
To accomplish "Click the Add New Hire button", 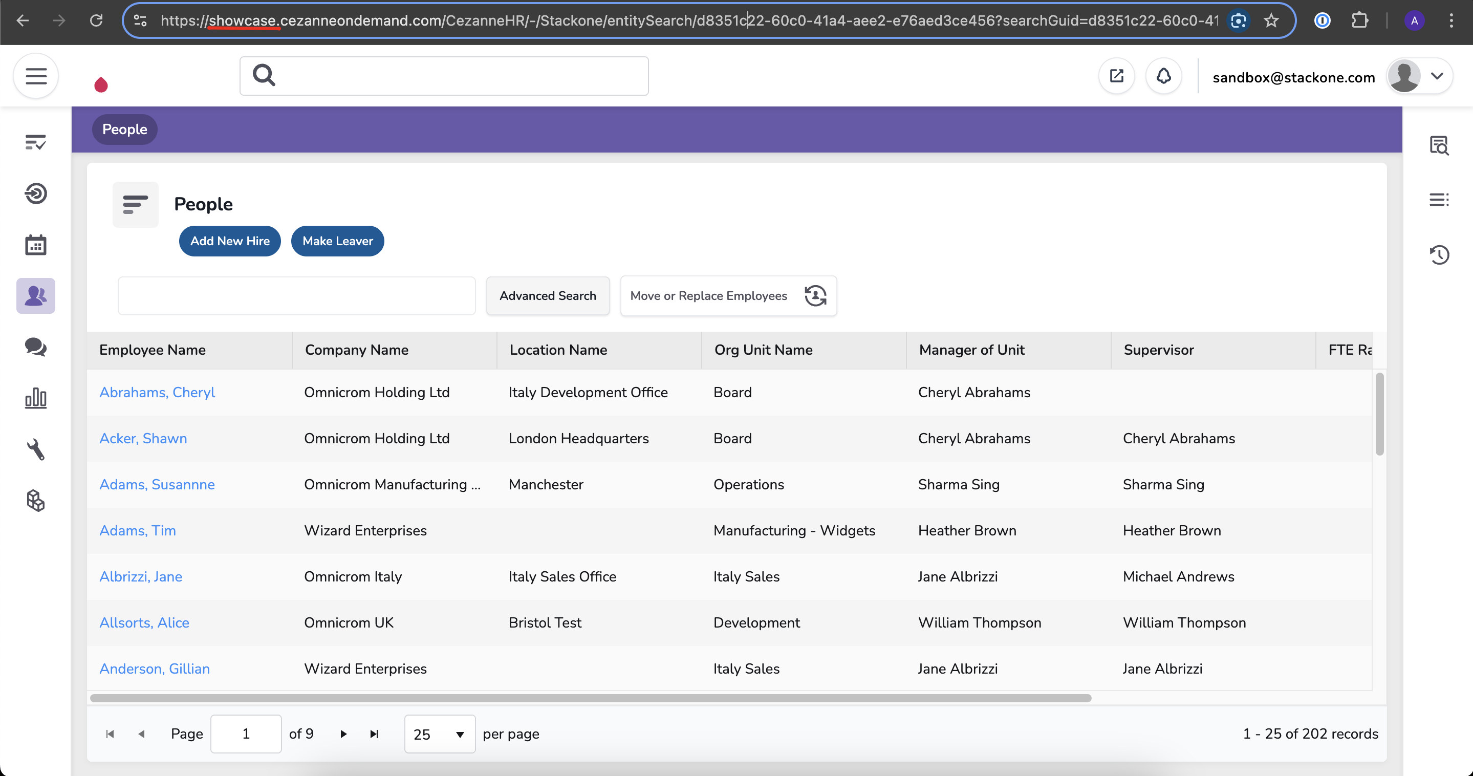I will coord(230,241).
